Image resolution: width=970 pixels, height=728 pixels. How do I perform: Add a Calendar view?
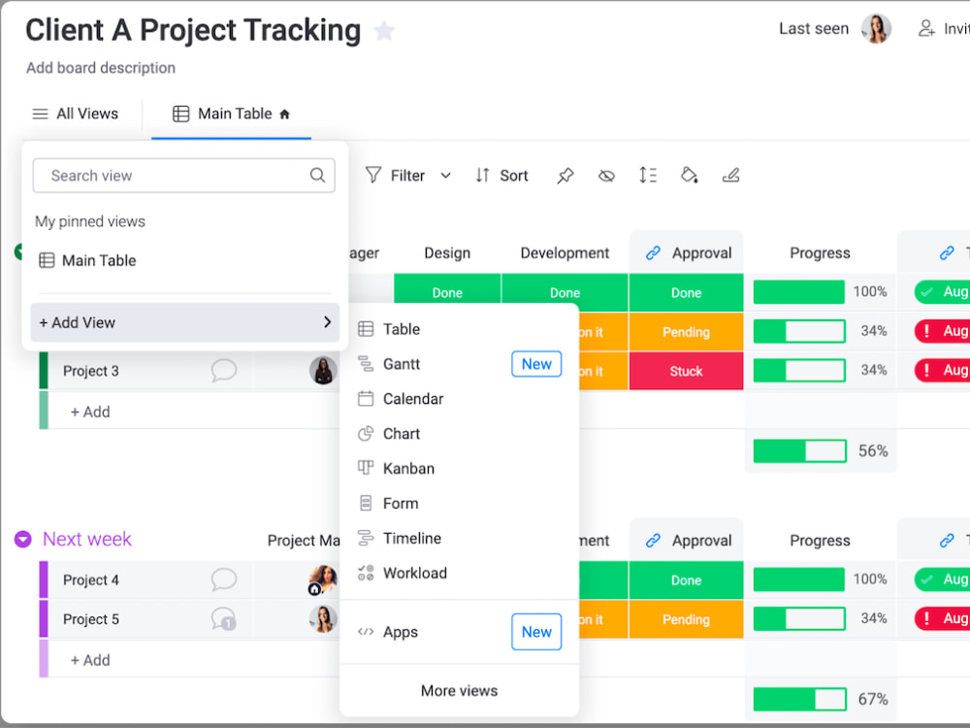459,399
